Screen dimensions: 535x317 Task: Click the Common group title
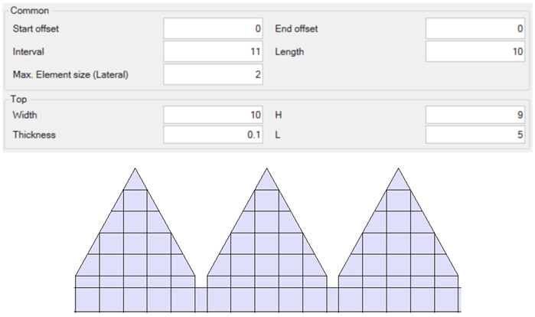pyautogui.click(x=29, y=11)
